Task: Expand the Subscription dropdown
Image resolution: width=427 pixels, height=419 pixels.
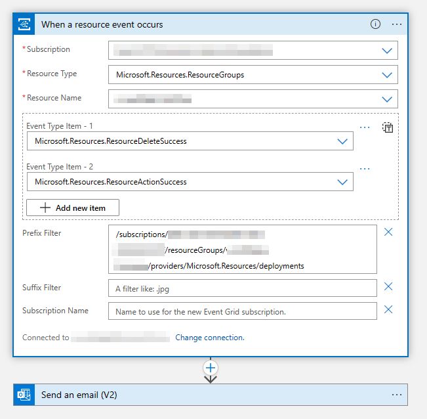Action: 387,51
